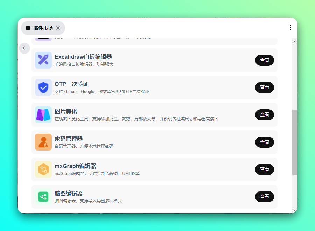Screen dimensions: 315x231
Task: Click the Excalidraw whiteboard editor icon
Action: coord(43,60)
